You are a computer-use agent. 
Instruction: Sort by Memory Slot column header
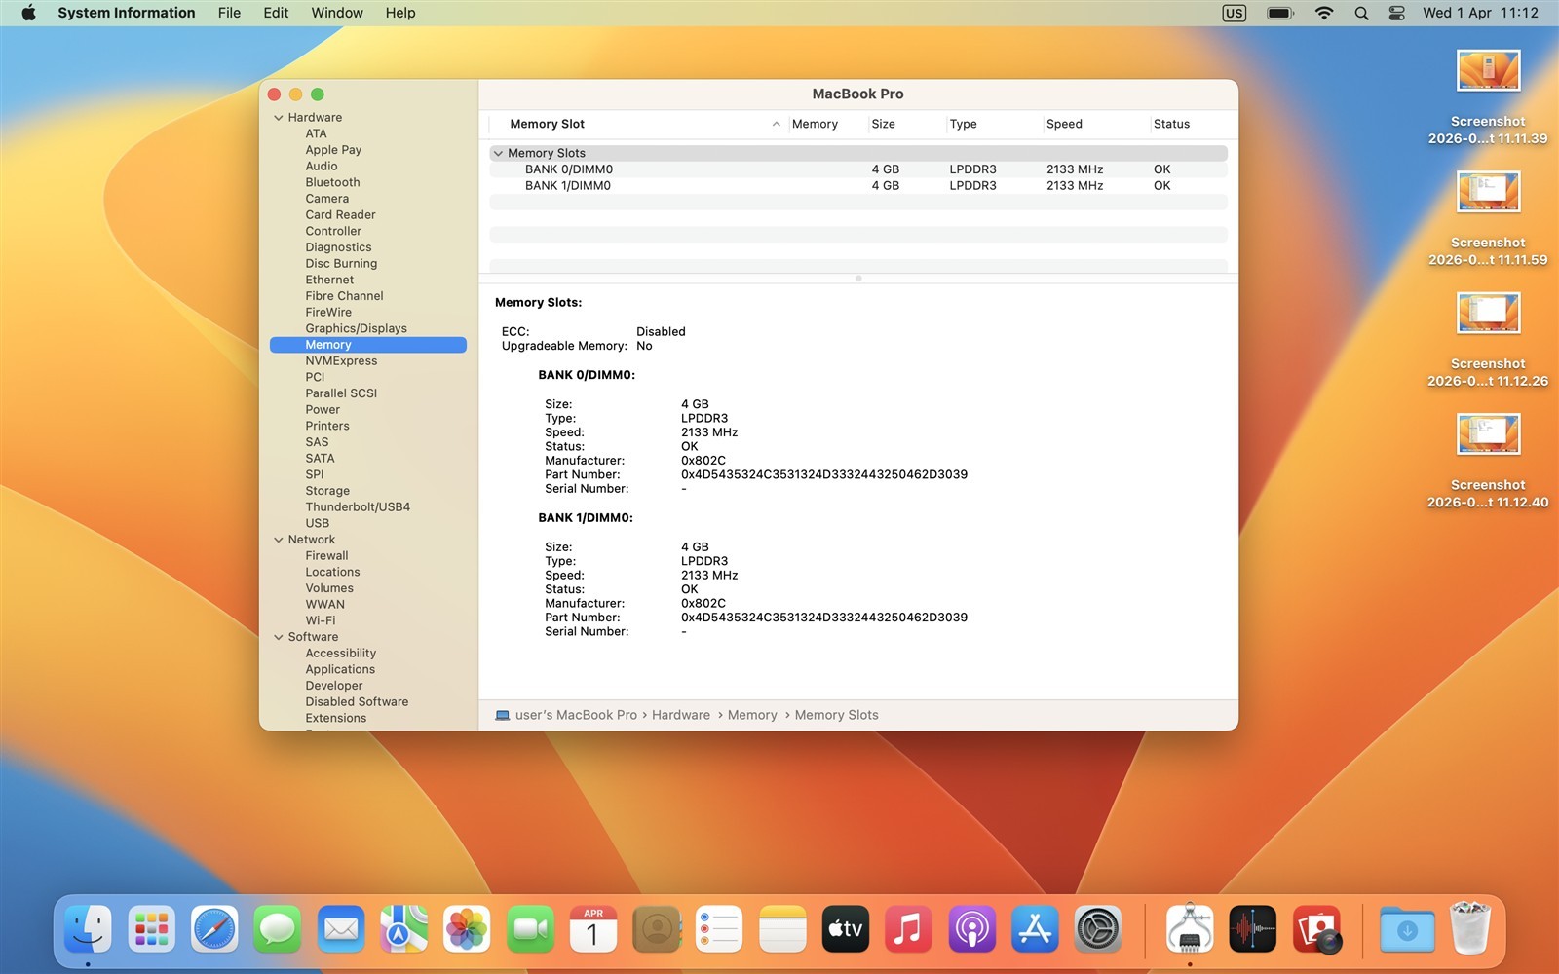click(547, 124)
